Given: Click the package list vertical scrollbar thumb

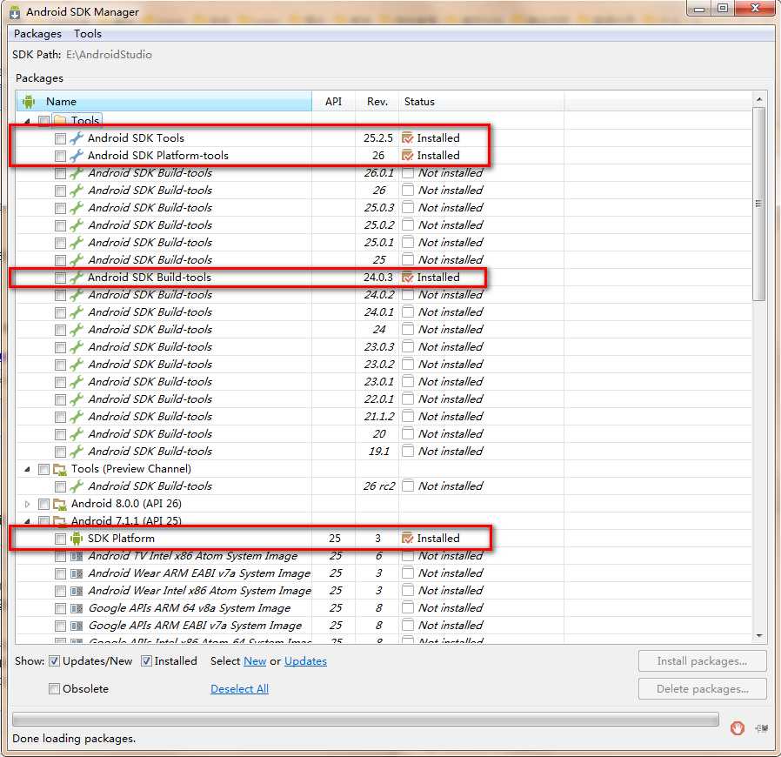Looking at the screenshot, I should (758, 204).
